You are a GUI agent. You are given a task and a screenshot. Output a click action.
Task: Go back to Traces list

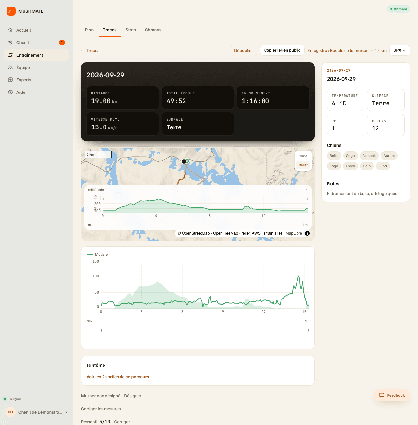point(90,51)
